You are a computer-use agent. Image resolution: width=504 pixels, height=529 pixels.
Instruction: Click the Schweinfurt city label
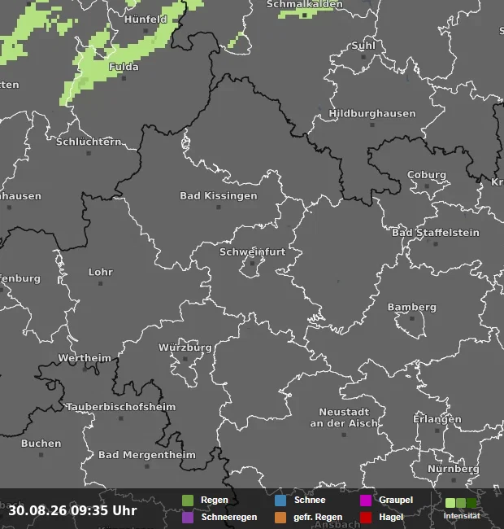(252, 251)
